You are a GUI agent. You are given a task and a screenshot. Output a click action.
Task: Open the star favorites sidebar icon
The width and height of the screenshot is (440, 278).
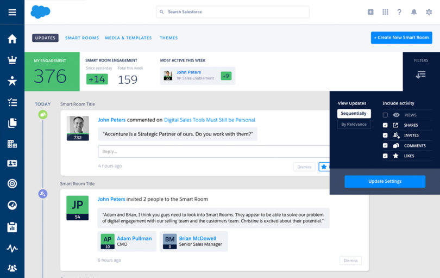(x=12, y=81)
